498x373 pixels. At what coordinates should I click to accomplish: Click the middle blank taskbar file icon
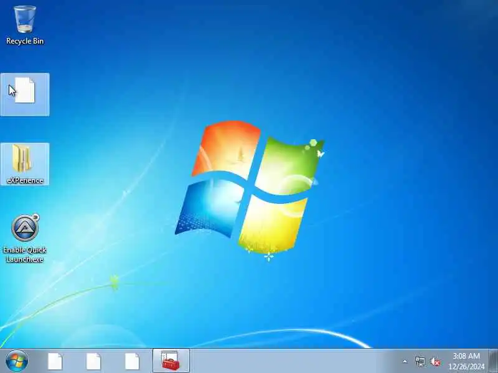click(x=93, y=361)
